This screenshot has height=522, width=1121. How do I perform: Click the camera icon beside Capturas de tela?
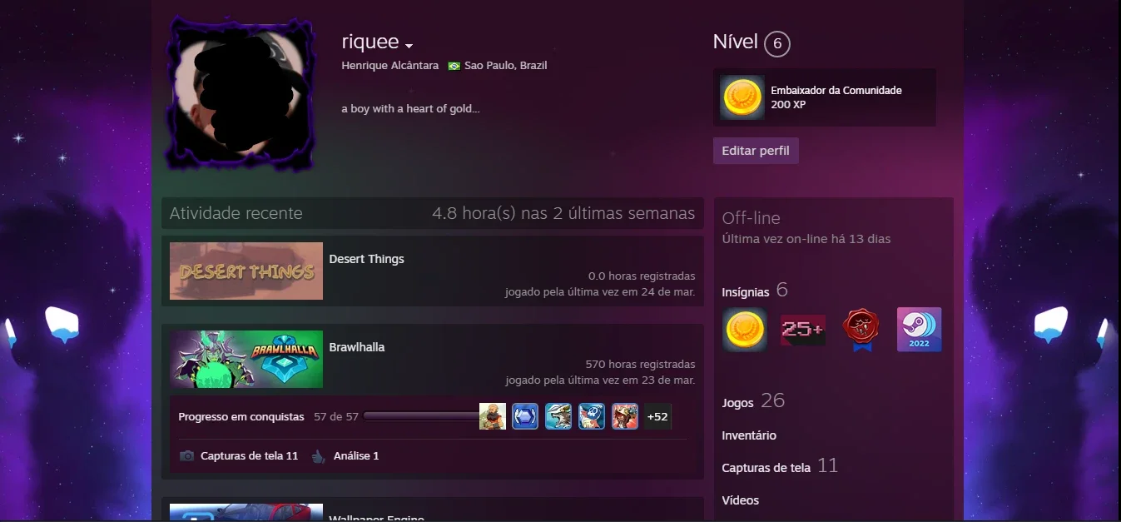click(187, 456)
